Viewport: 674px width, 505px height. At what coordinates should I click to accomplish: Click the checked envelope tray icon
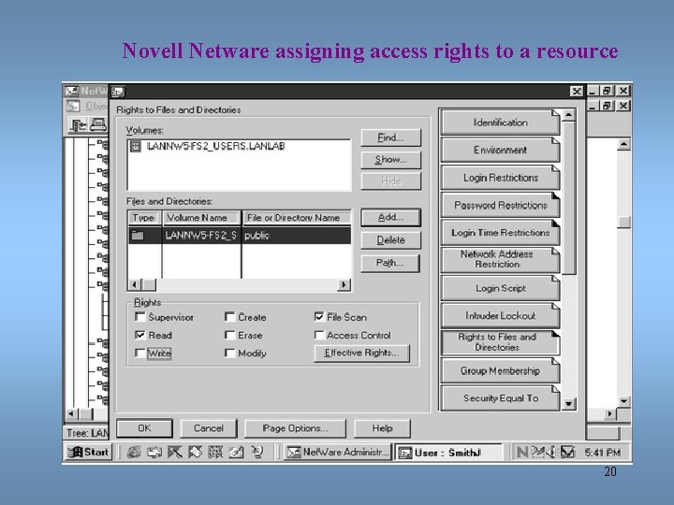[x=567, y=453]
